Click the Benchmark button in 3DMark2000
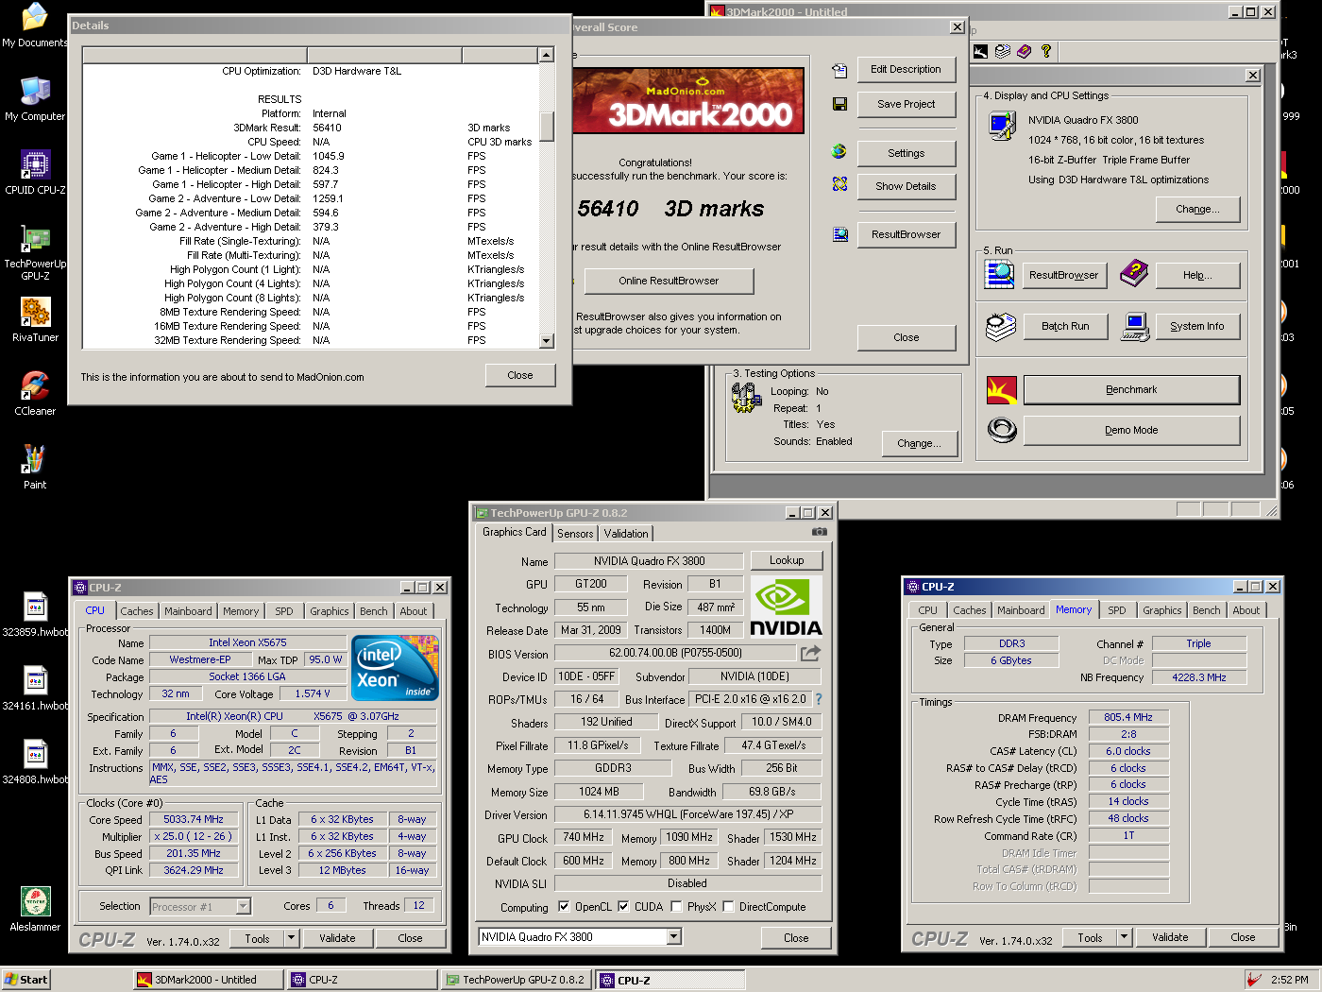 click(1131, 389)
